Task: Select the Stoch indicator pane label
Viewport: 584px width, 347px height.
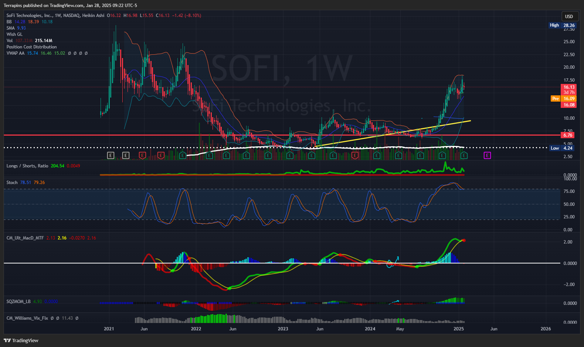Action: (x=12, y=183)
